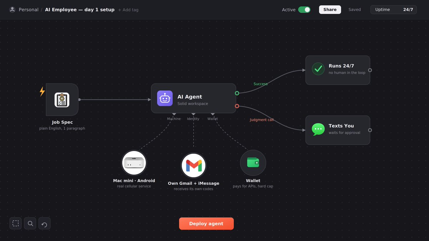429x241 pixels.
Task: Click the real cellular service caption
Action: (134, 186)
